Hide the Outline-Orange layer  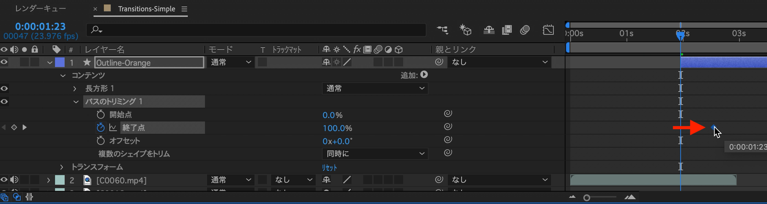coord(4,62)
